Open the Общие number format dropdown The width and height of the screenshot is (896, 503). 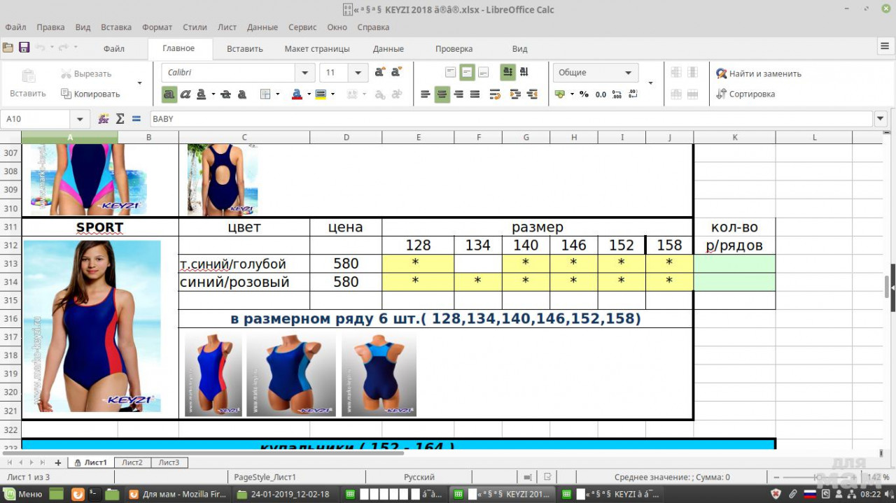(628, 73)
